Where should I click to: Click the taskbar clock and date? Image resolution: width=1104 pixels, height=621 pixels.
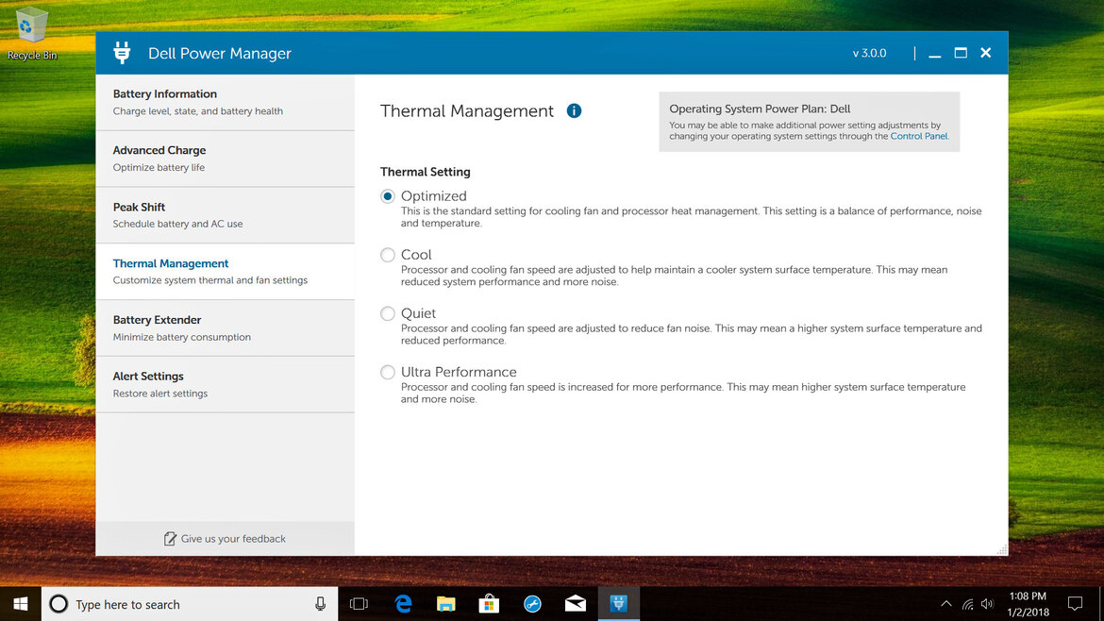(x=1028, y=604)
